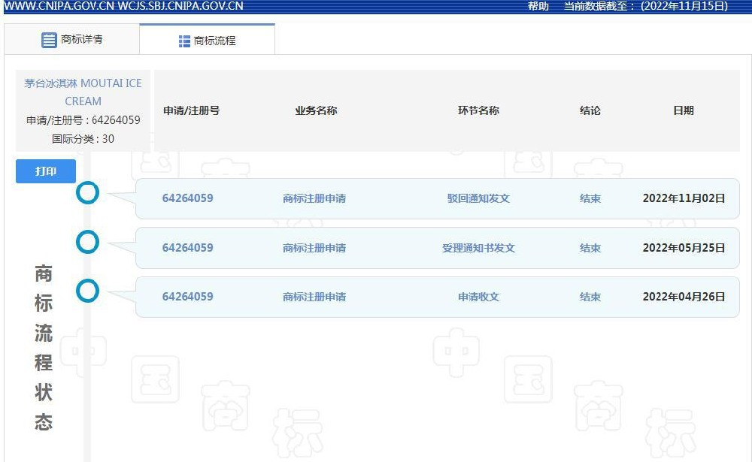Click the 业务名称 column header

316,110
